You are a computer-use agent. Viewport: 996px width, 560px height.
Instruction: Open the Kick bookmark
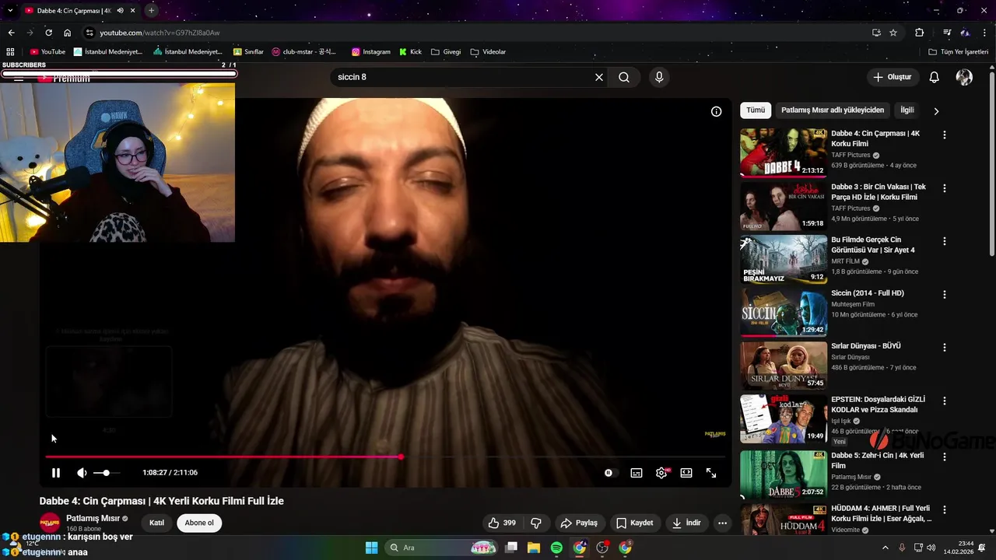click(411, 52)
